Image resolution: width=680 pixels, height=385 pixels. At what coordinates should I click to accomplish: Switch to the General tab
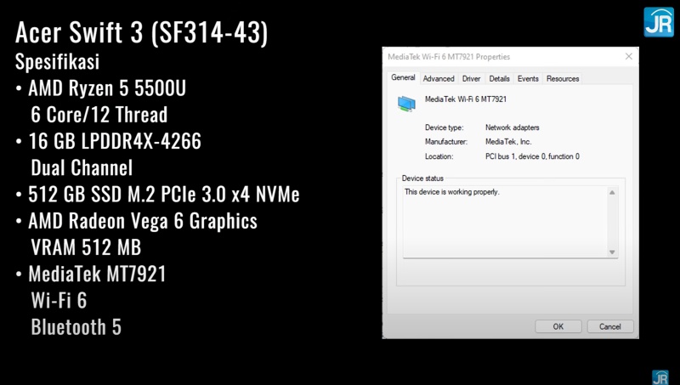click(x=403, y=78)
